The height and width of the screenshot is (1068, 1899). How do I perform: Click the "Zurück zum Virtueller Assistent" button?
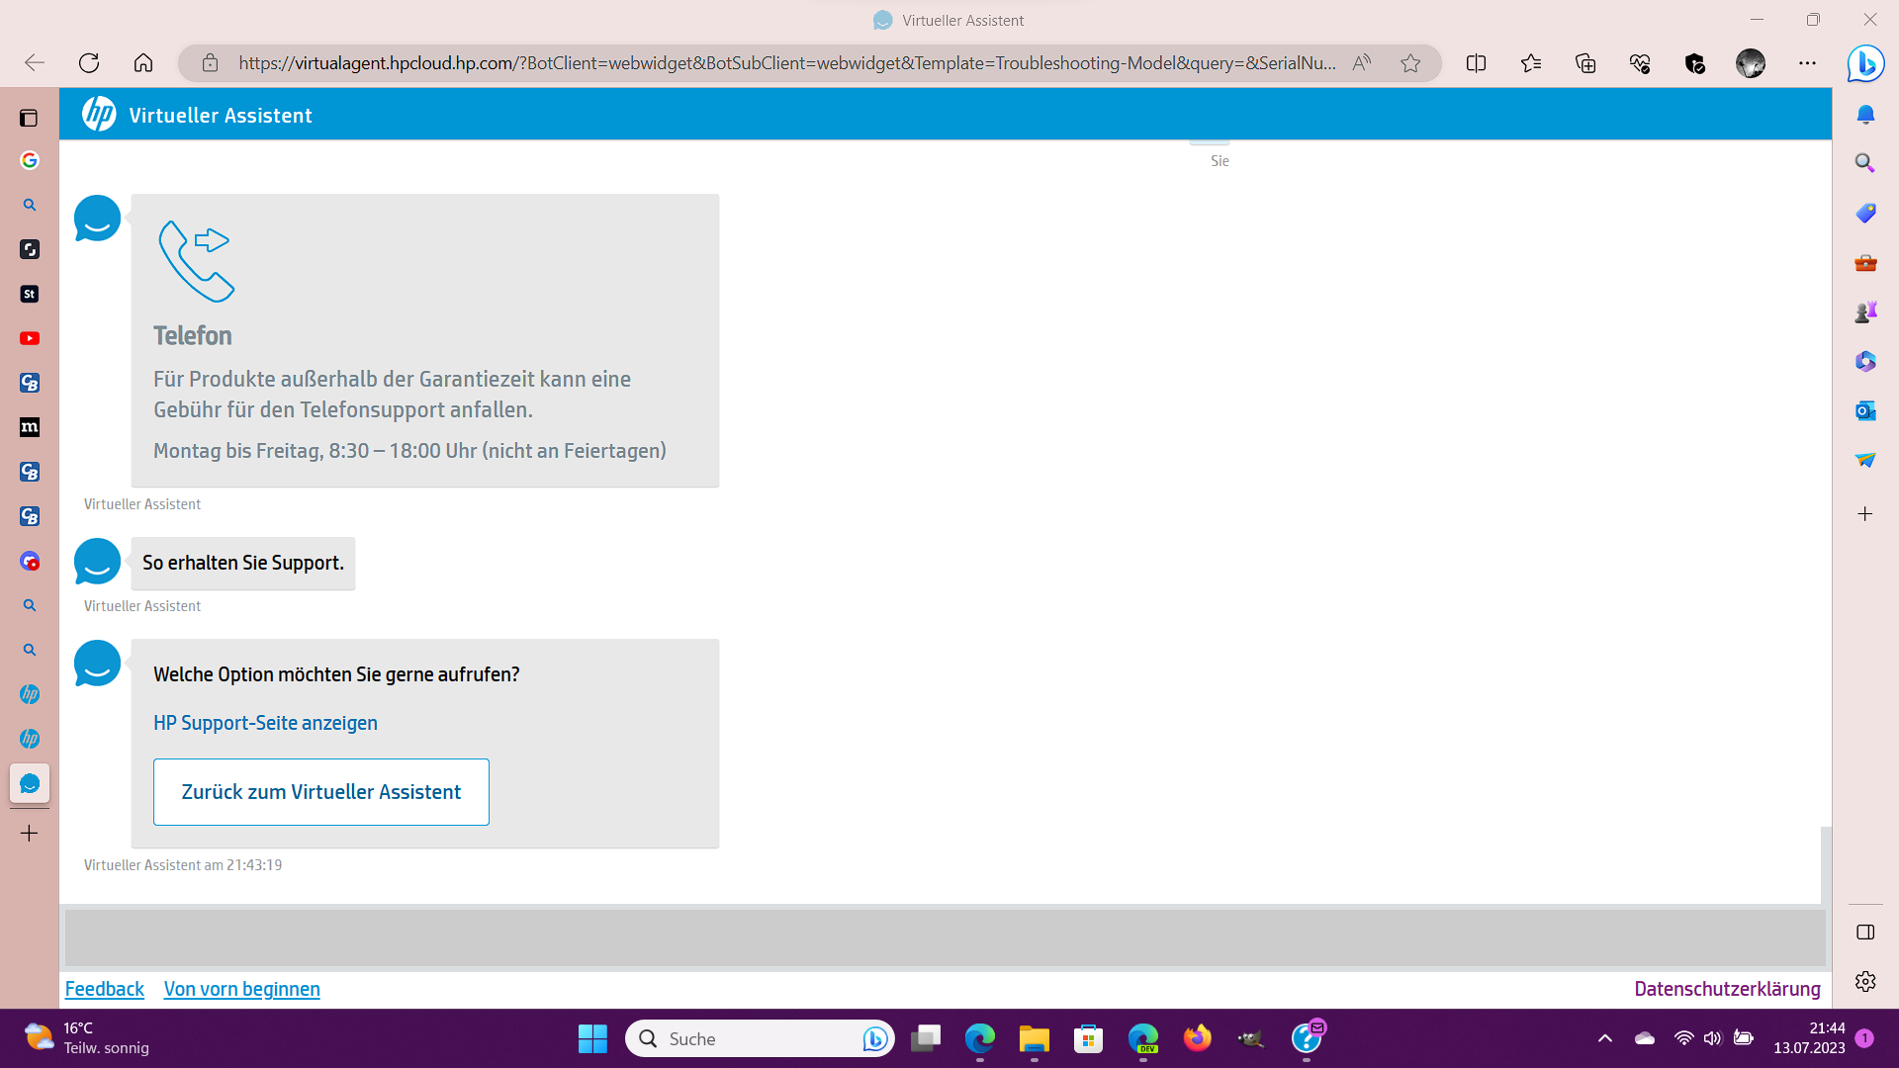(x=320, y=792)
